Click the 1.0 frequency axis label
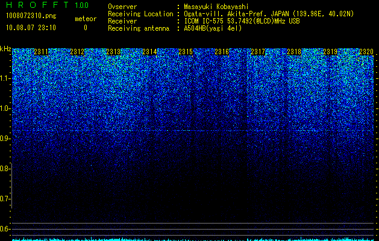This screenshot has width=379, height=241. point(5,108)
